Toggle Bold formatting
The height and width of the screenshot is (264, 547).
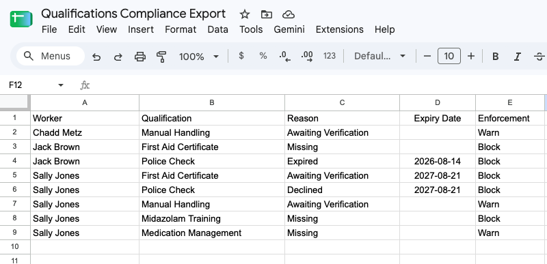click(x=495, y=57)
